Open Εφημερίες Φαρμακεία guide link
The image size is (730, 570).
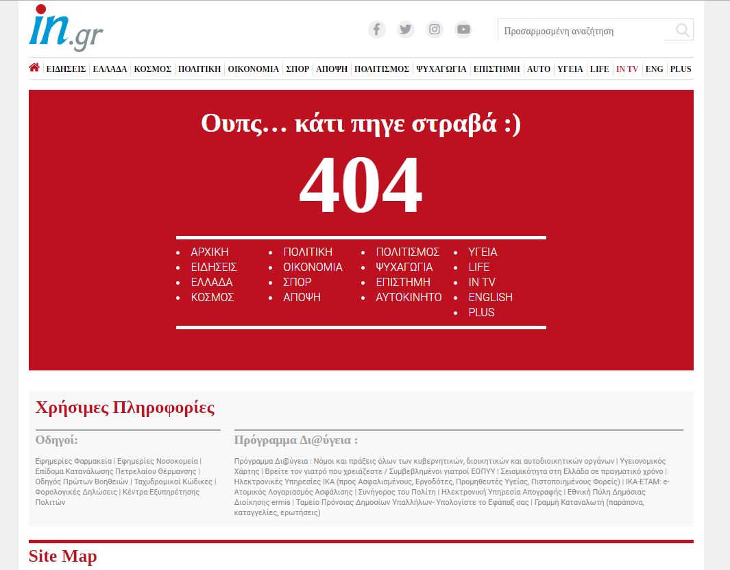click(x=73, y=461)
